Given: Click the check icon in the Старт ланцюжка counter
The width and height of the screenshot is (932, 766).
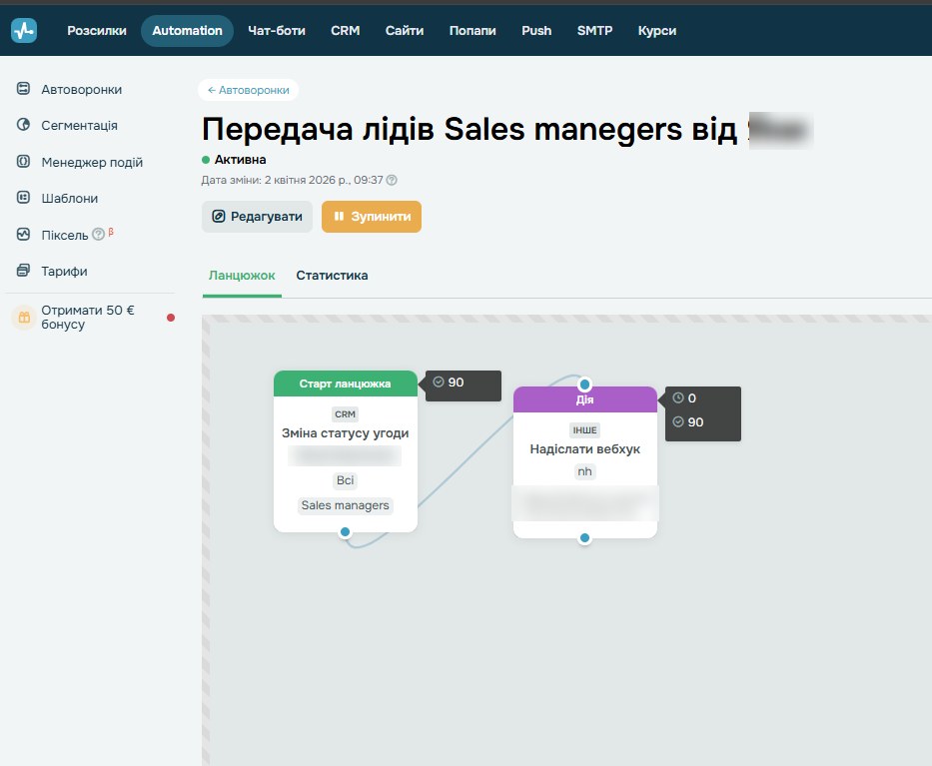Looking at the screenshot, I should coord(439,383).
